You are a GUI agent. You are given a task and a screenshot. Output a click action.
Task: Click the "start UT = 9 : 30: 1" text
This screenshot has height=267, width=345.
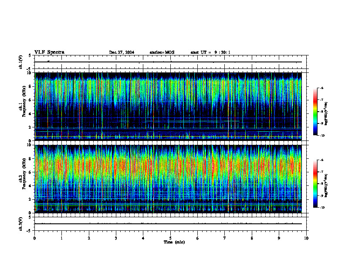(x=210, y=52)
